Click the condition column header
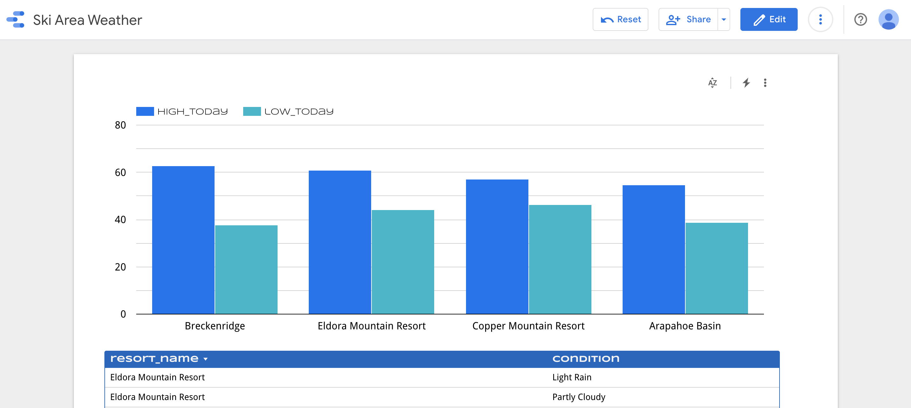 click(586, 358)
